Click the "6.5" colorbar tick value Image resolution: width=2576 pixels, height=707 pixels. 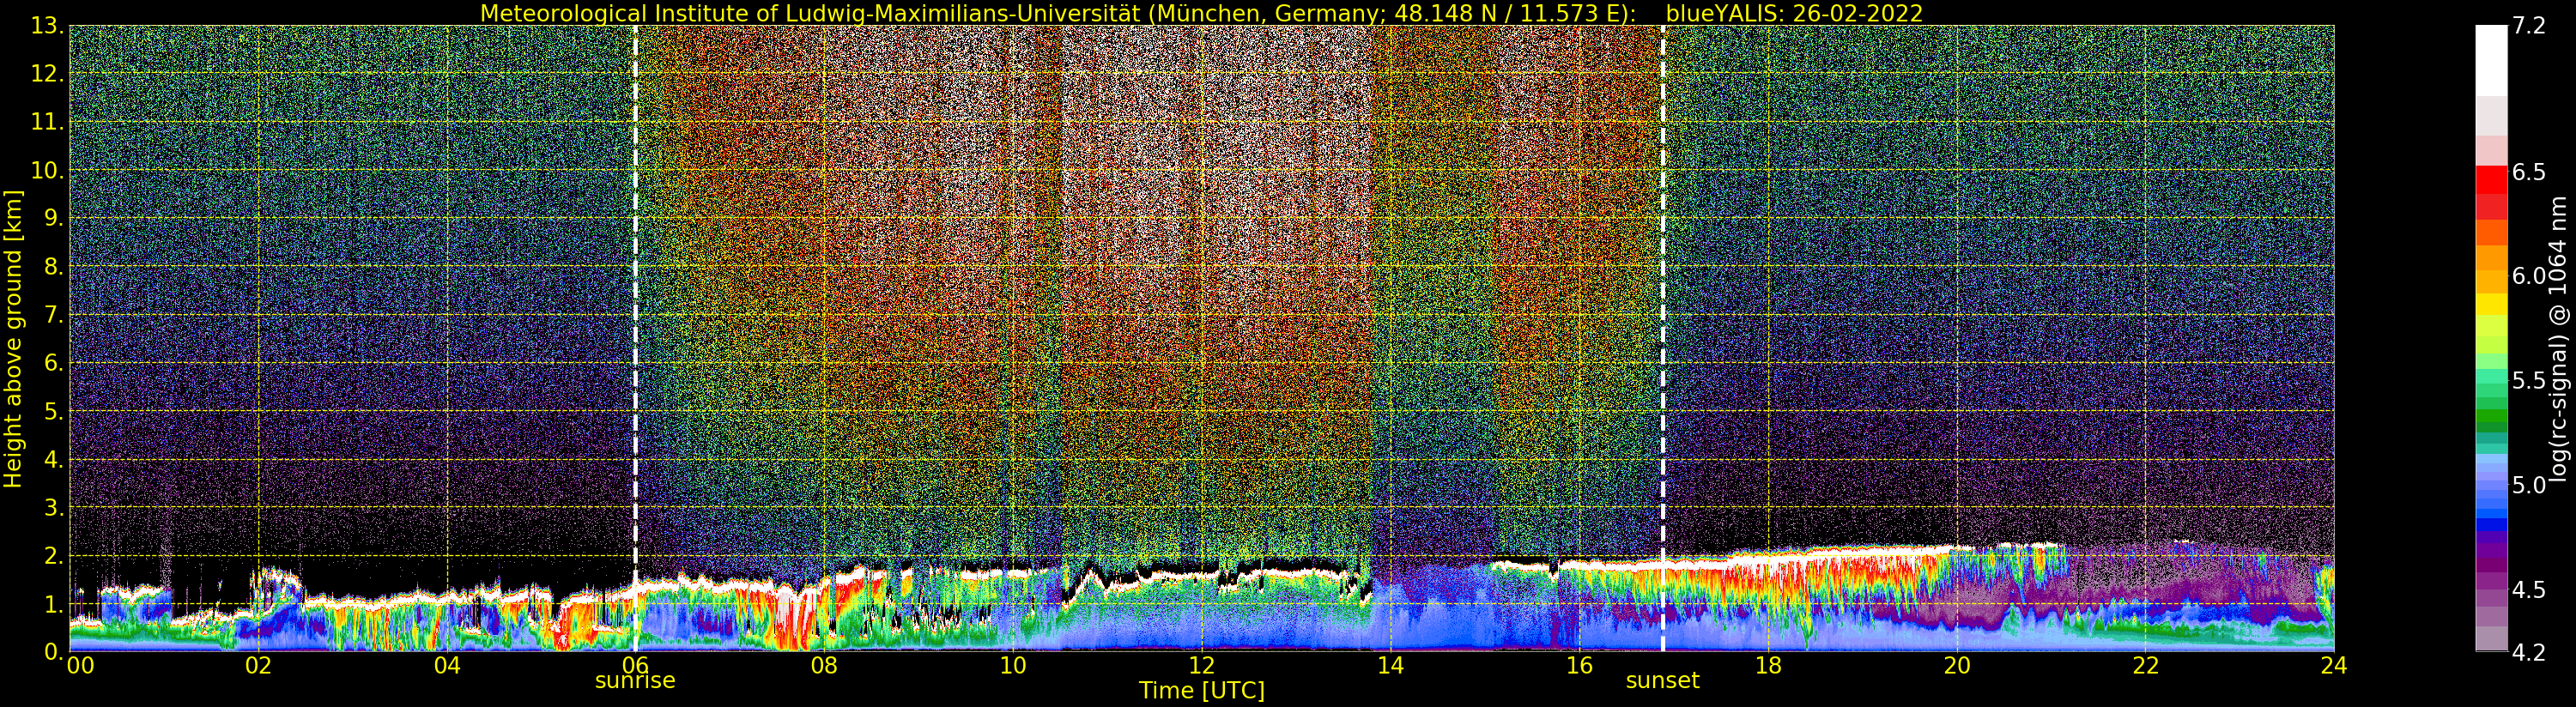[x=2527, y=172]
